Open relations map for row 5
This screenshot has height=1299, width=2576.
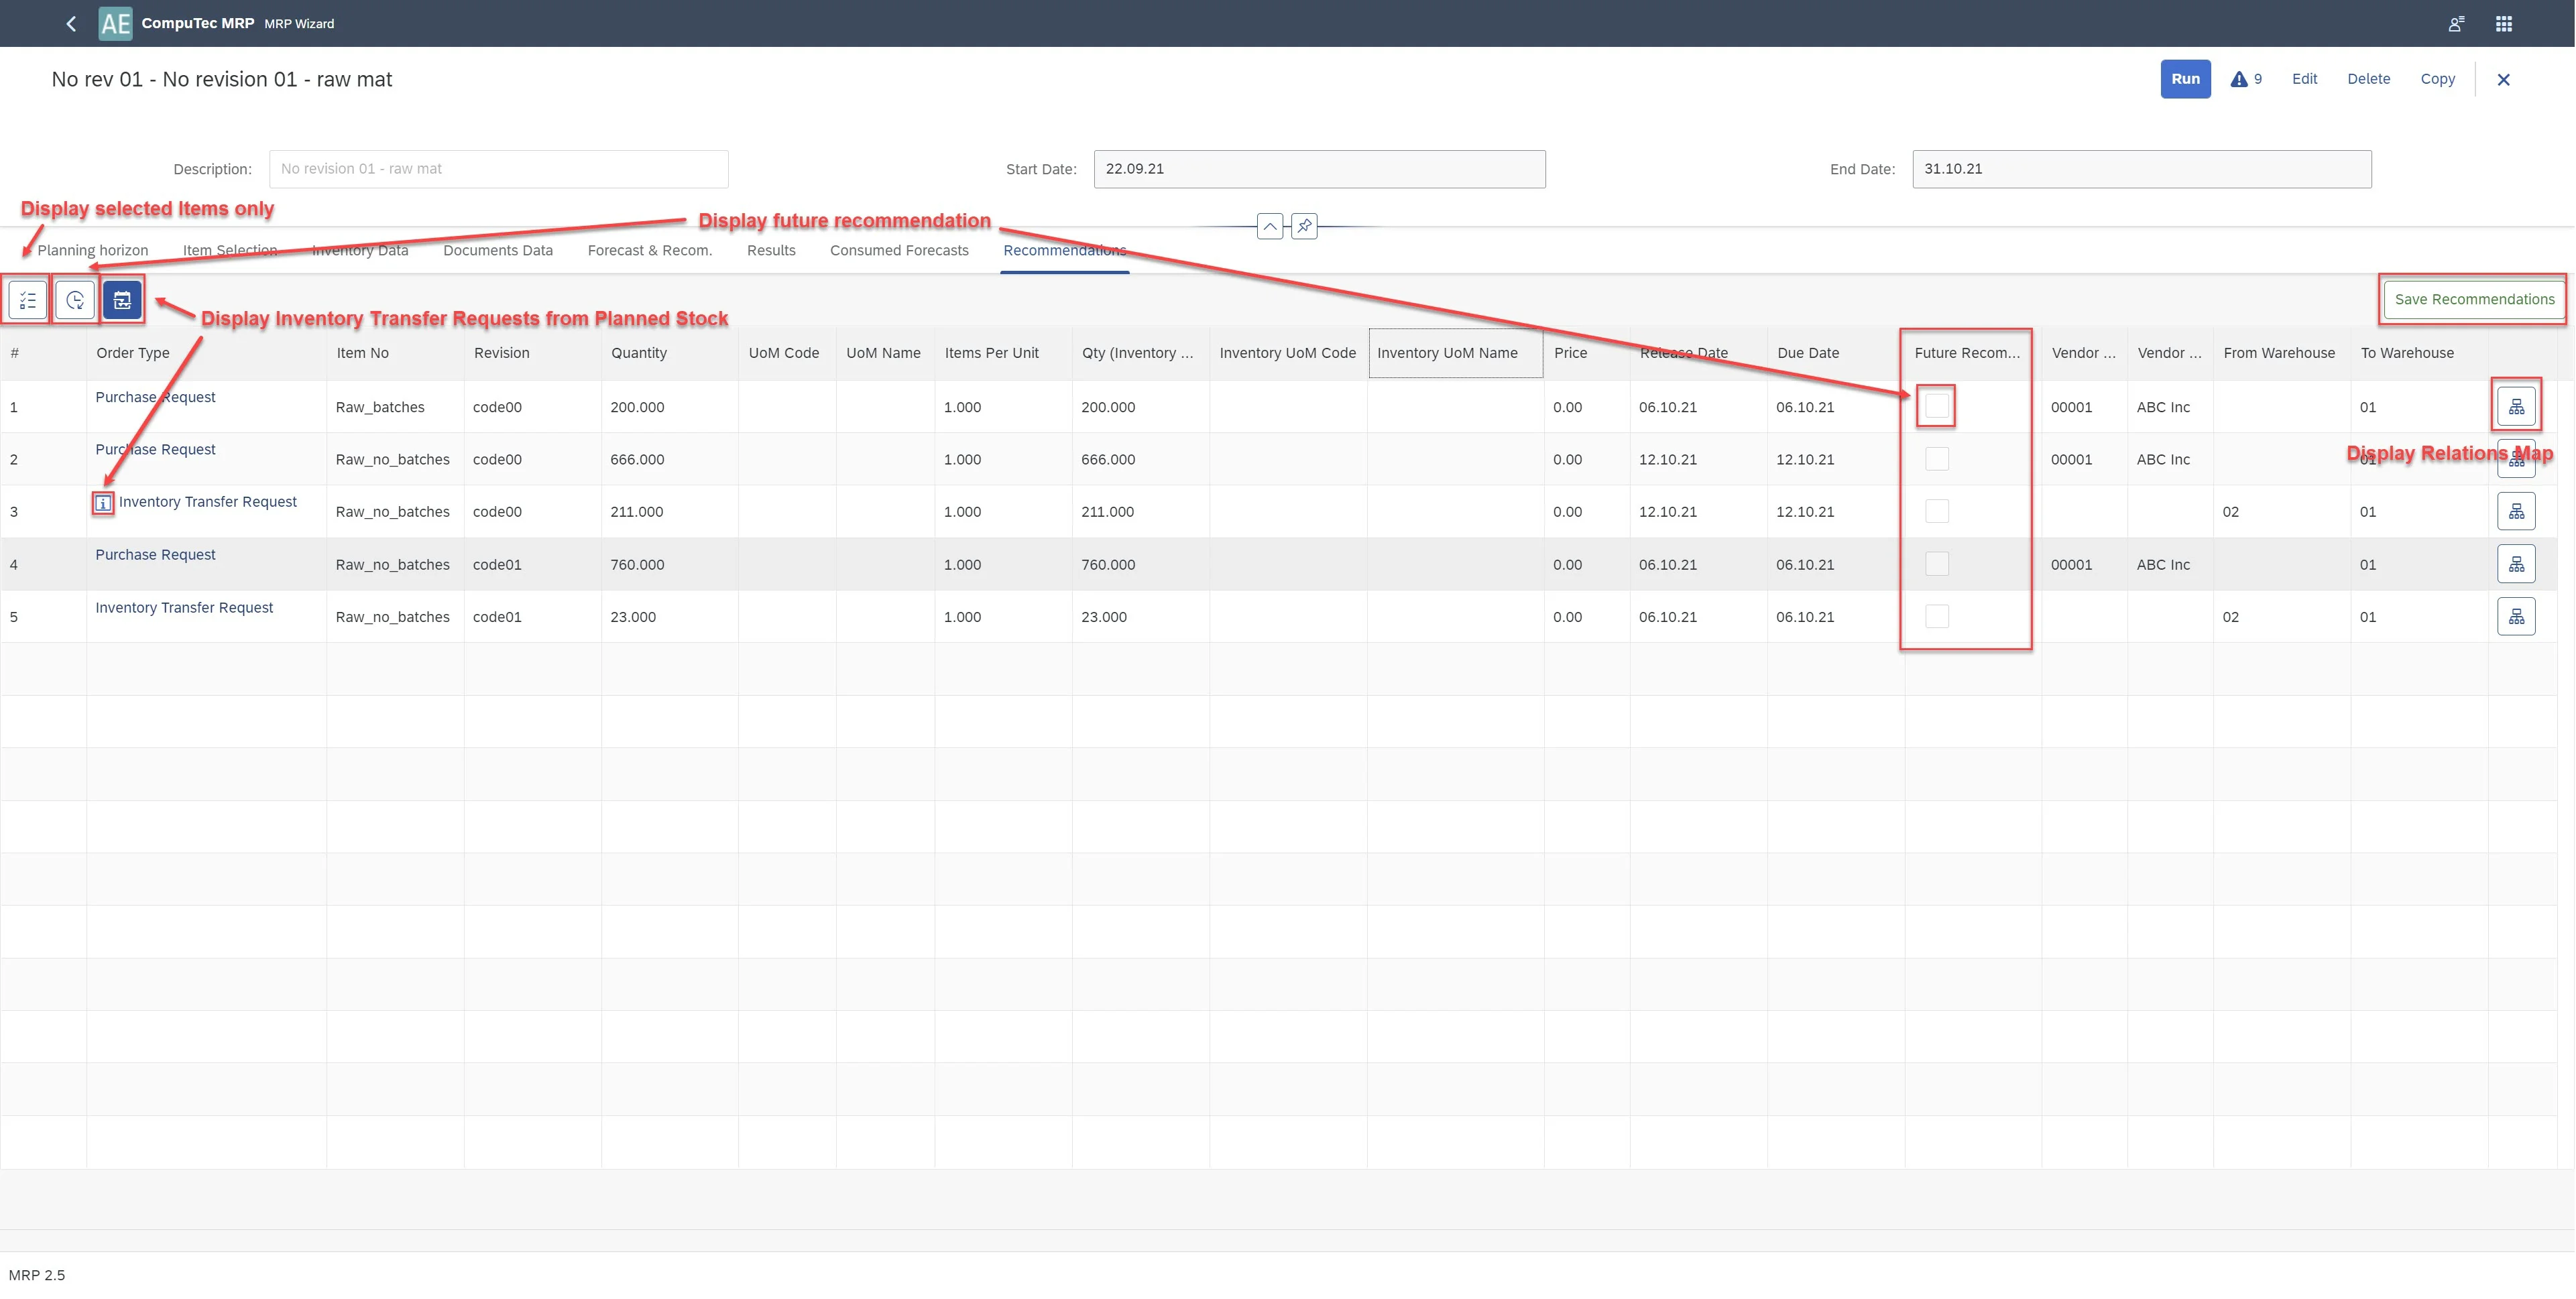(2516, 617)
